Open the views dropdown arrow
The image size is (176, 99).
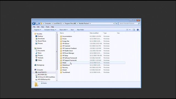click(x=130, y=30)
